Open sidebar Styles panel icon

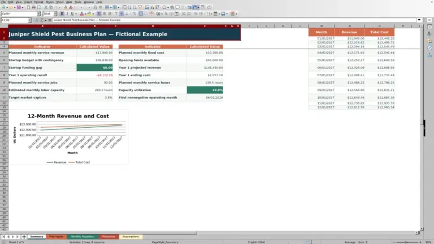429,34
